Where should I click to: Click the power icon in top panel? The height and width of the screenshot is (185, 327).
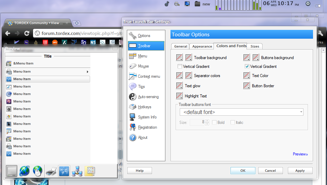click(x=308, y=3)
